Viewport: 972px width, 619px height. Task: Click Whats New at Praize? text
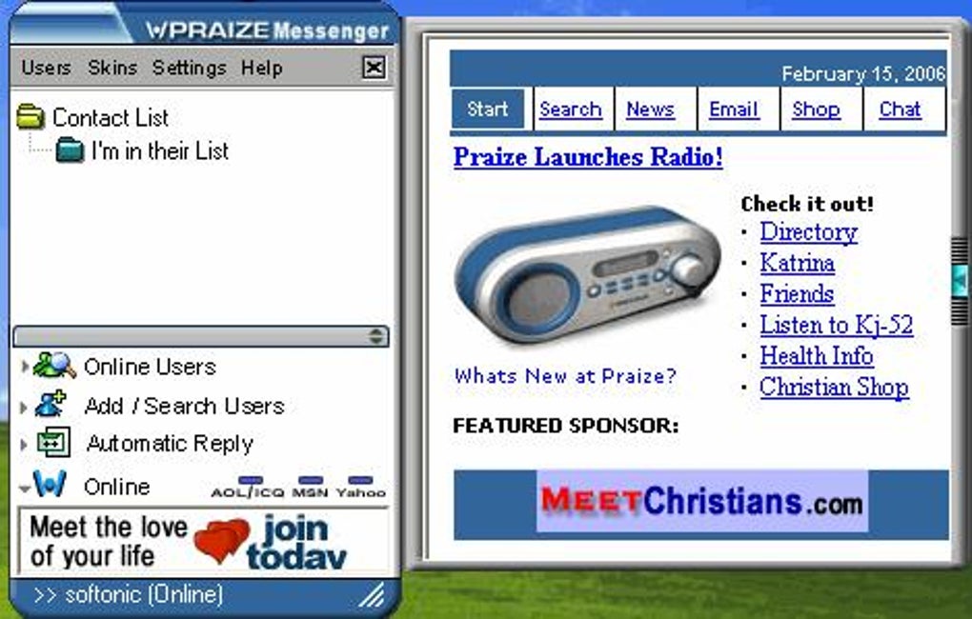[x=565, y=375]
